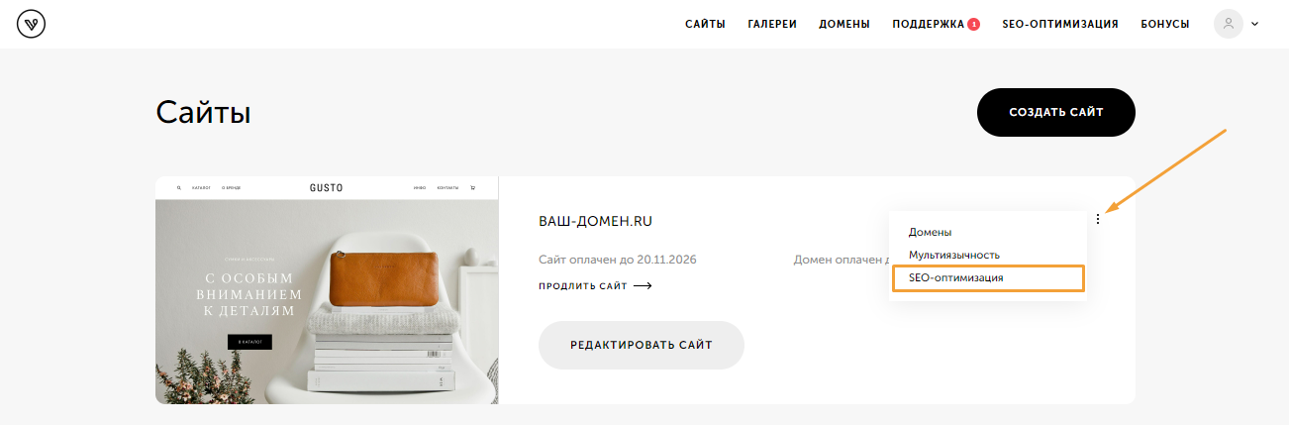Click the three-dot site options icon
Image resolution: width=1289 pixels, height=425 pixels.
[1098, 219]
